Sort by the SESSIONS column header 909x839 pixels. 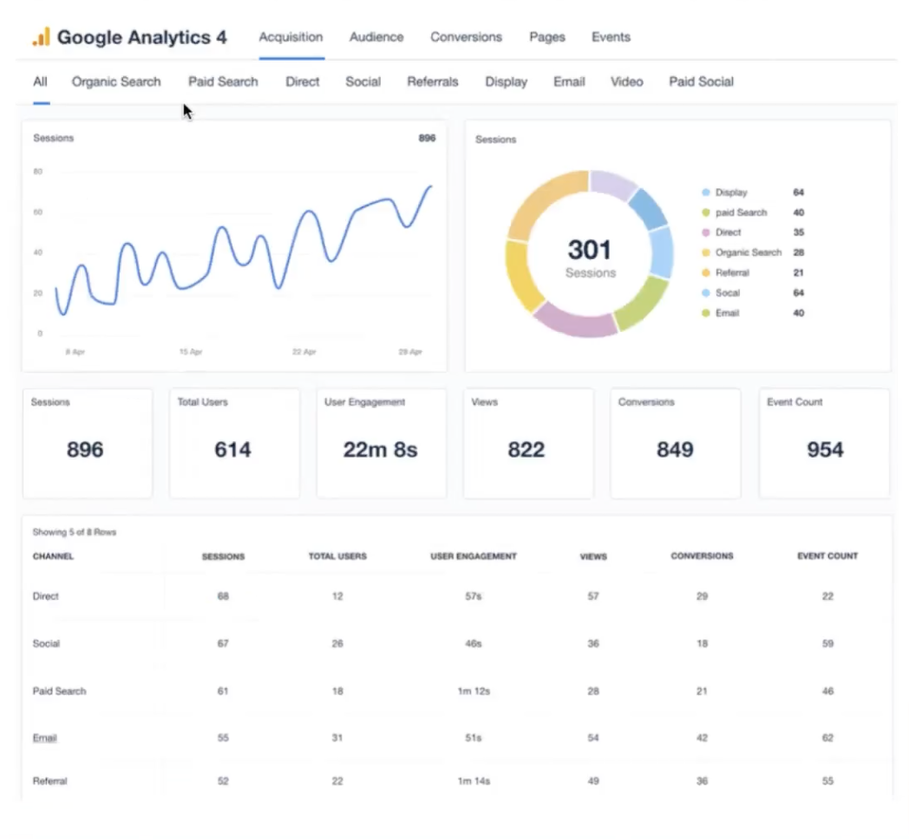coord(223,556)
